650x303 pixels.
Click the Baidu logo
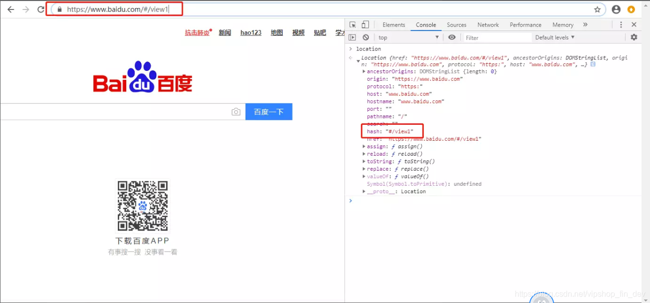pos(143,77)
